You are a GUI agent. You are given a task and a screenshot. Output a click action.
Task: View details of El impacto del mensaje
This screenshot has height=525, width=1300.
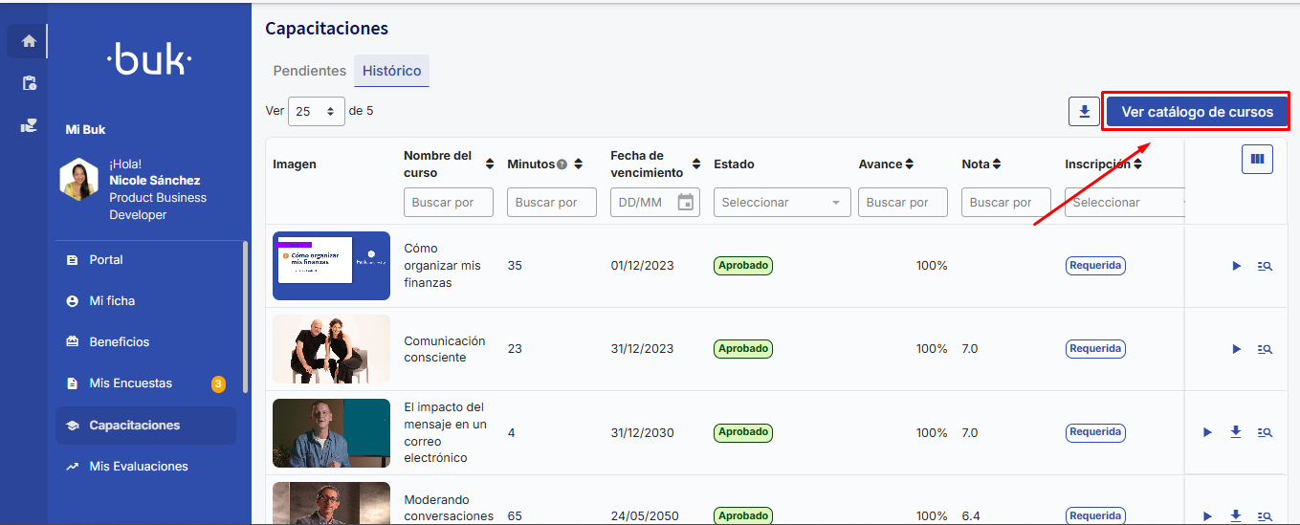(x=1265, y=432)
